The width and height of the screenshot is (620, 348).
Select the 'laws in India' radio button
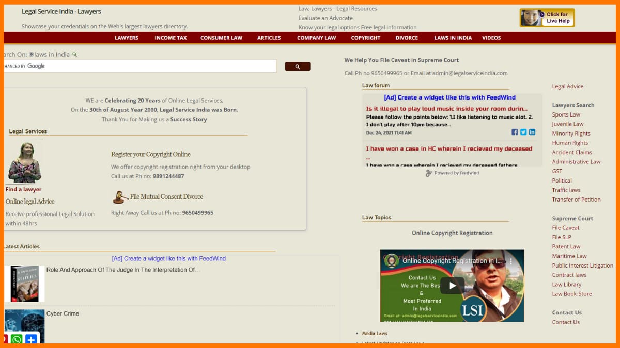coord(32,54)
